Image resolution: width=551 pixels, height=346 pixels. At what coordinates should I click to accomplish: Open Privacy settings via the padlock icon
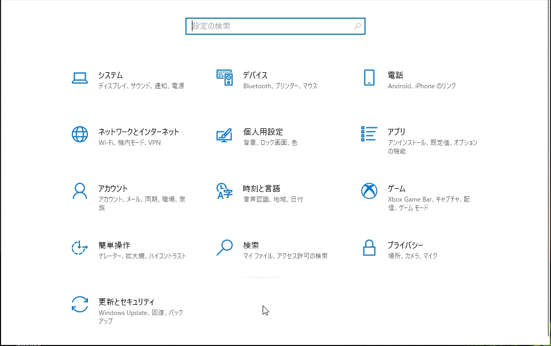369,248
